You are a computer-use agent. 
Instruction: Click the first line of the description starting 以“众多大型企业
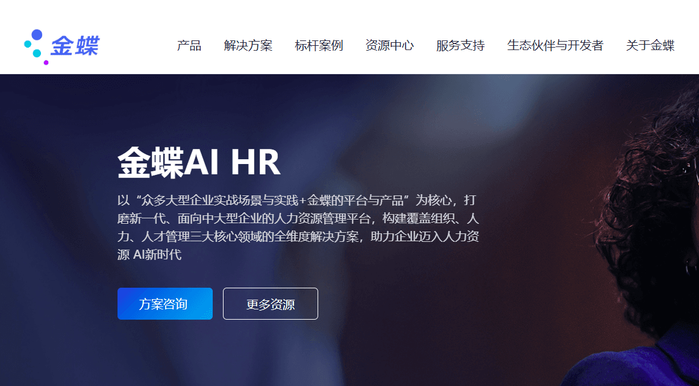(x=296, y=200)
